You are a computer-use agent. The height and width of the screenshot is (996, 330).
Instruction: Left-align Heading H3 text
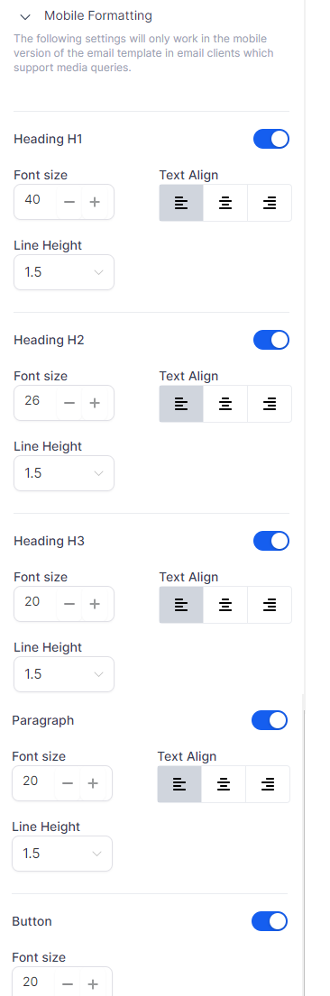click(181, 605)
